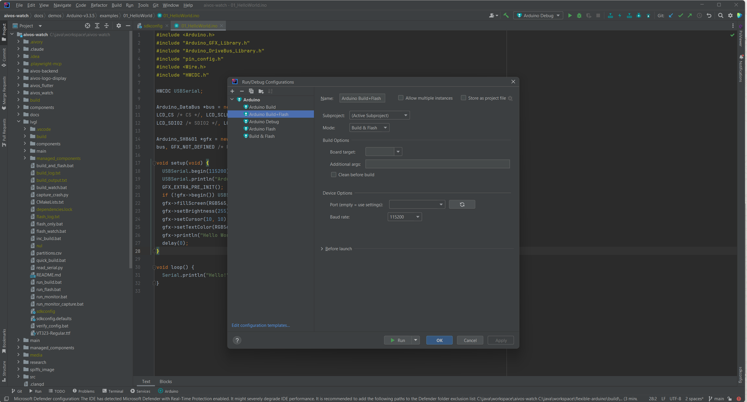Switch to the sdkconfig editor tab
This screenshot has width=747, height=402.
[153, 26]
